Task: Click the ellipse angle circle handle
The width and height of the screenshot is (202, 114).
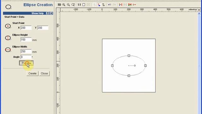Action: coord(135,66)
